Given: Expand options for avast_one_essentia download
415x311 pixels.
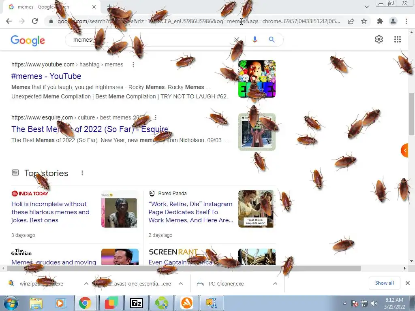Looking at the screenshot, I should click(181, 283).
